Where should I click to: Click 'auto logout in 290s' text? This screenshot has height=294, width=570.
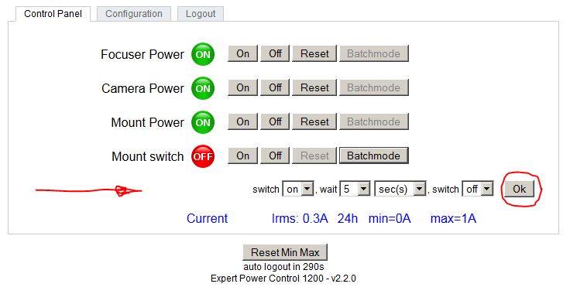pyautogui.click(x=283, y=267)
